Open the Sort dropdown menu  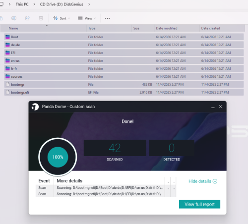coord(62,18)
